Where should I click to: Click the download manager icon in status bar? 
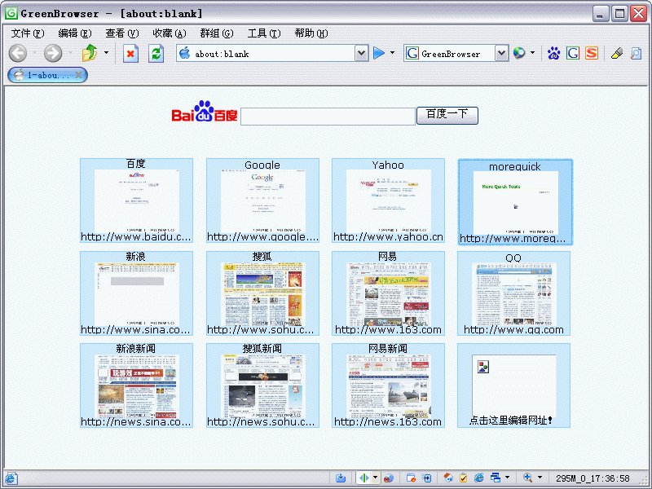341,478
